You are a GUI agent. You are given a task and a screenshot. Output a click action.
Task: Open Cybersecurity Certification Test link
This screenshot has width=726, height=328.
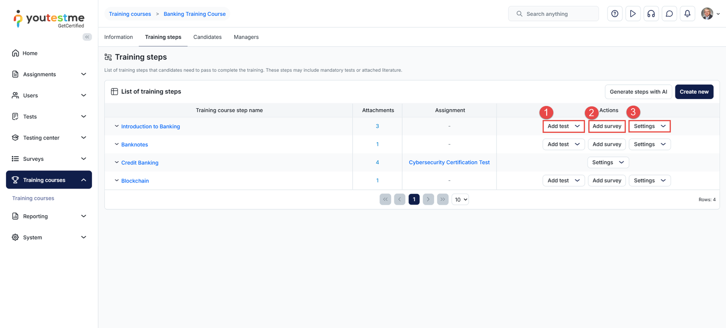tap(449, 163)
